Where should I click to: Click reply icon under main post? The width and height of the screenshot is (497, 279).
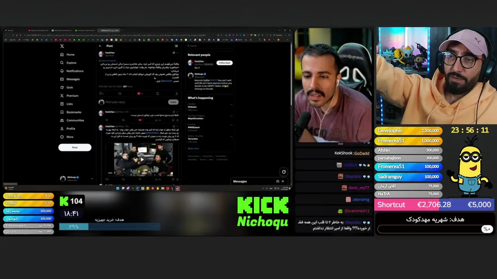[101, 93]
